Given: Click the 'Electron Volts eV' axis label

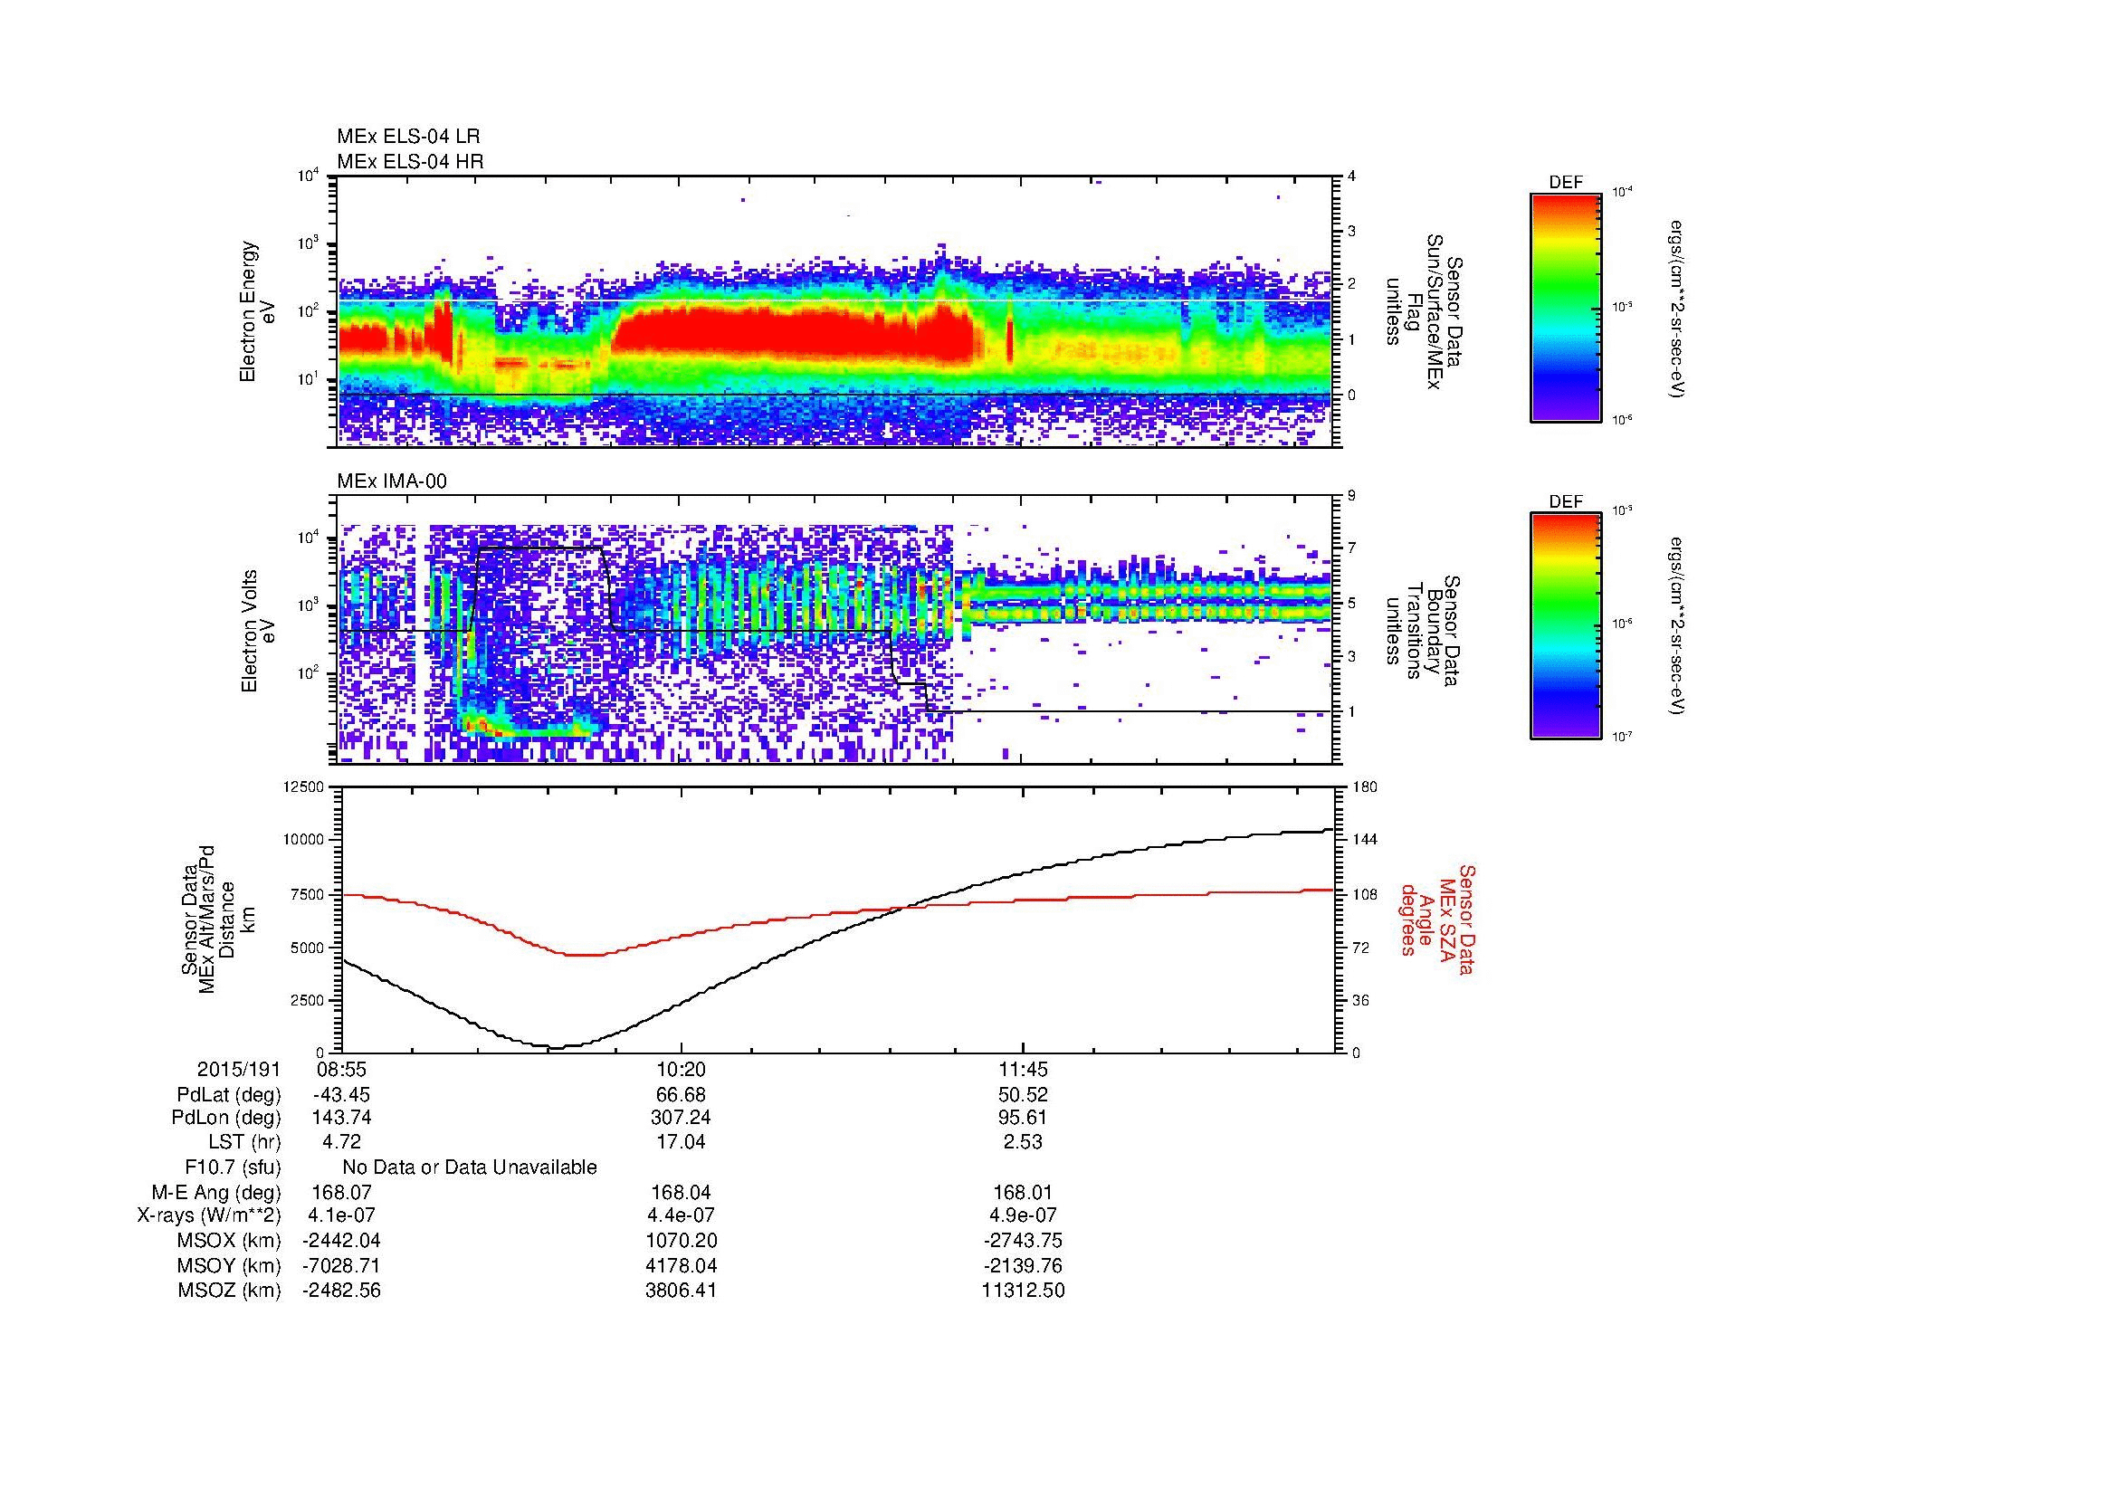Looking at the screenshot, I should click(x=258, y=631).
